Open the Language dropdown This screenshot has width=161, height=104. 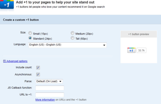point(67,45)
